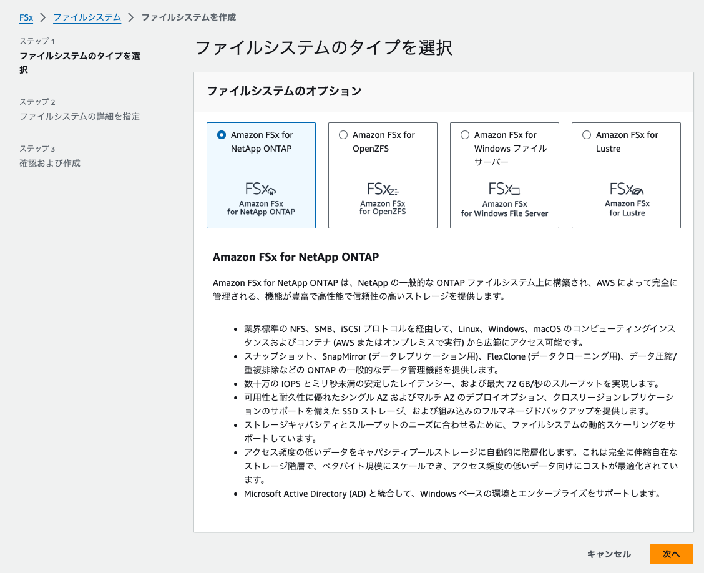Click the bullet about Microsoft Active Directory
The image size is (704, 573).
pos(452,494)
